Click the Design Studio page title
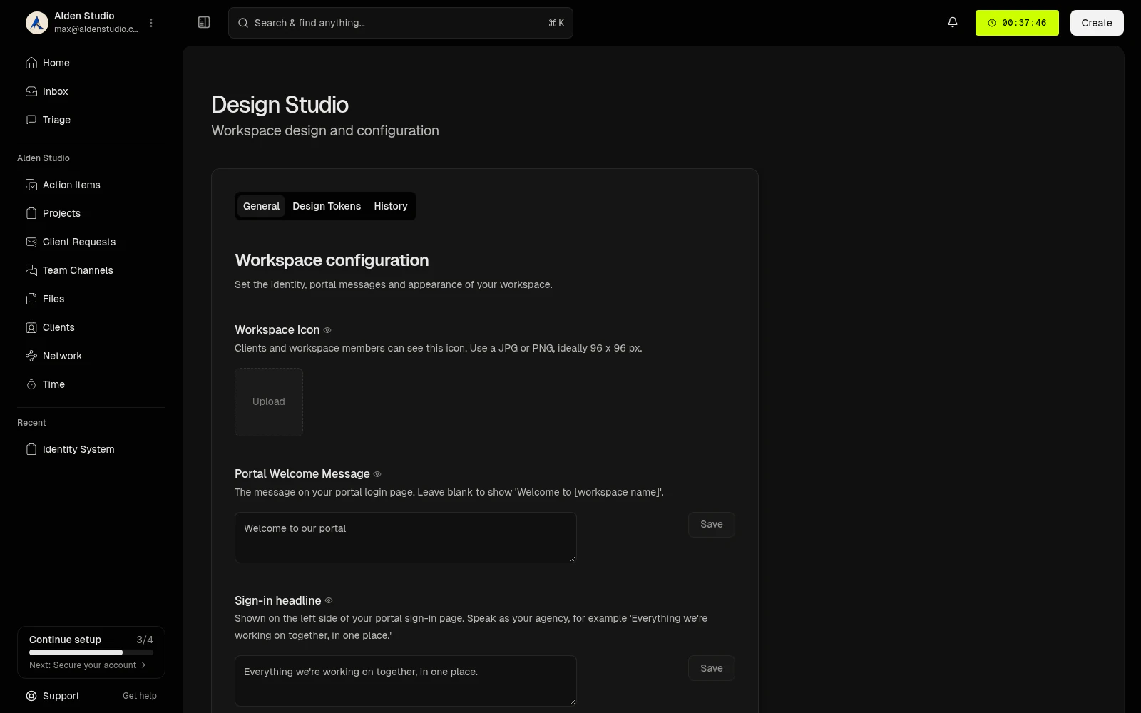 pos(280,105)
